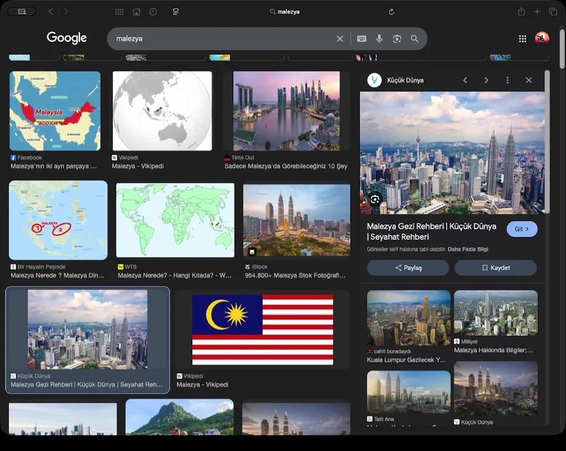566x451 pixels.
Task: Click the Paylaş button
Action: coord(408,267)
